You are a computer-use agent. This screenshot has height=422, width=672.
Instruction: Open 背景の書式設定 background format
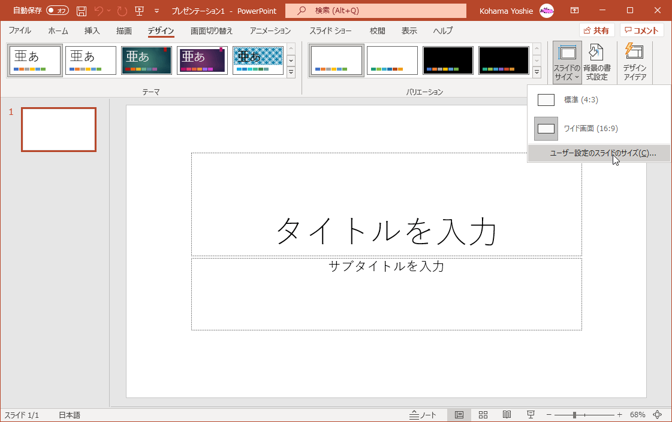click(x=597, y=62)
